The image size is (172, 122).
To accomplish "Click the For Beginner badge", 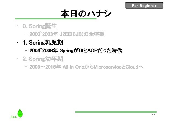I will (144, 5).
